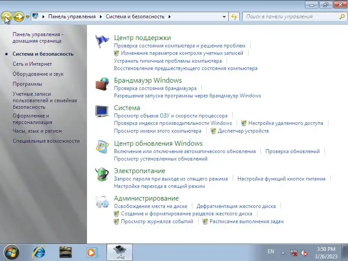Click Проверка состояния компьютера и решение проблем
The image size is (348, 261).
(180, 46)
